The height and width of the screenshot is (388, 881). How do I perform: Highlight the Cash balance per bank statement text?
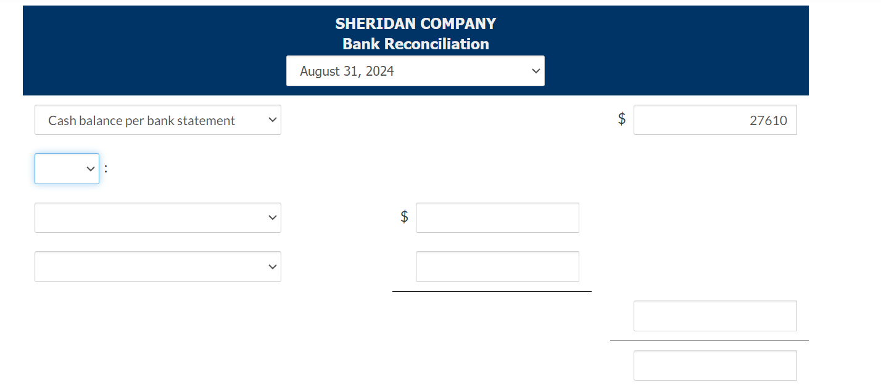(141, 120)
